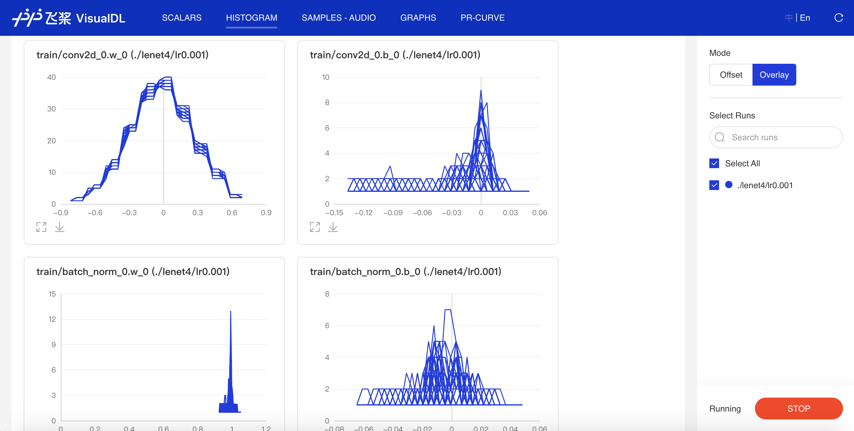Download the conv2d_0.w_0 histogram image
The height and width of the screenshot is (431, 854).
click(60, 227)
